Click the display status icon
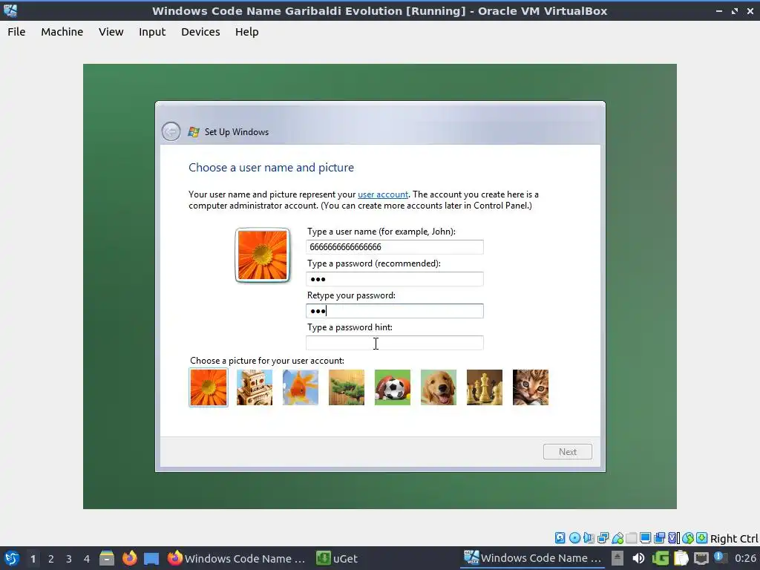The width and height of the screenshot is (760, 570). (x=645, y=537)
